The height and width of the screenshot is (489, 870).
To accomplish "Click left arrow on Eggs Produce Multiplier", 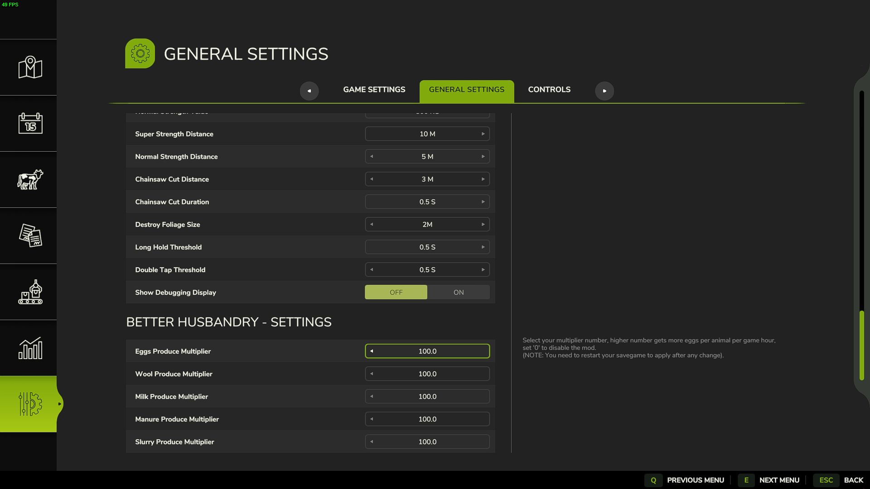I will click(x=372, y=350).
